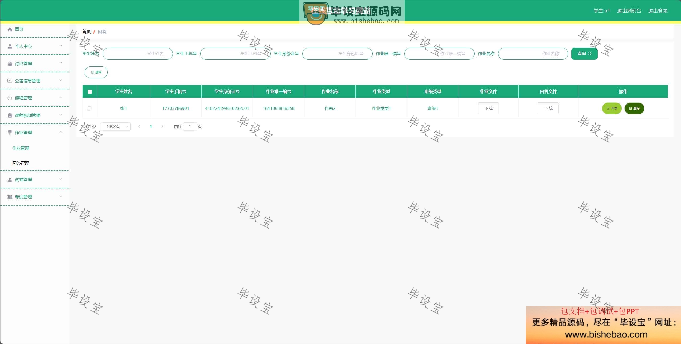
Task: Select the 作业管理 submenu item
Action: pos(21,148)
